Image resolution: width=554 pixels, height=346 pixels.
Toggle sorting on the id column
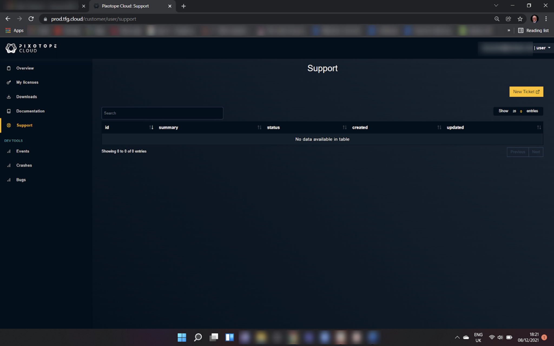(151, 127)
